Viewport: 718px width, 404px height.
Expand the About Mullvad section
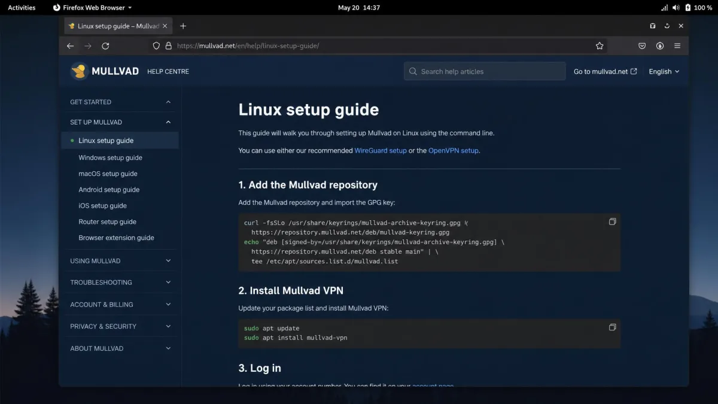click(x=168, y=348)
